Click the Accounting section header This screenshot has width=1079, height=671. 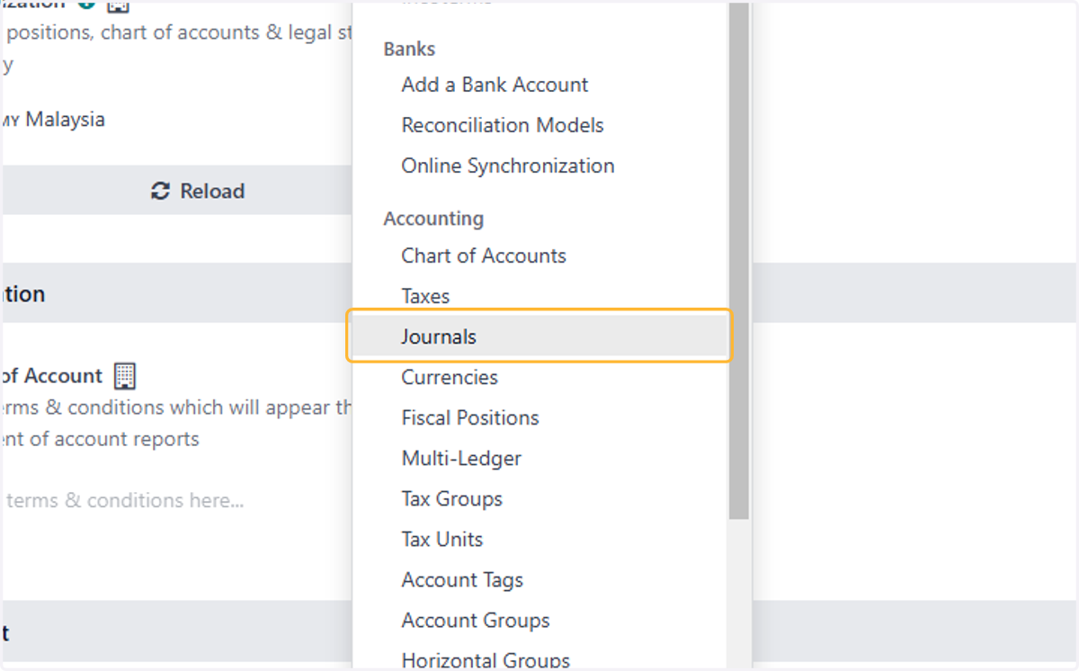[433, 219]
